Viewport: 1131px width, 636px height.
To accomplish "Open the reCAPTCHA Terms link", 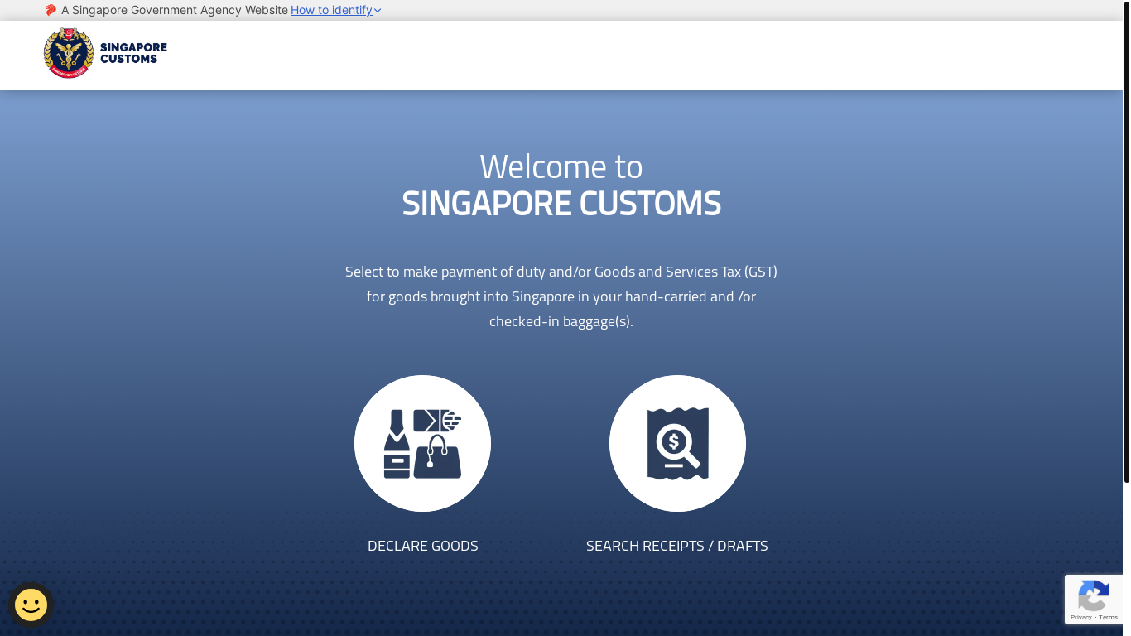I will click(x=1109, y=618).
